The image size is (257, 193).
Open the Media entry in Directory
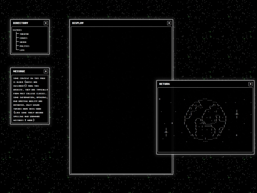tap(23, 42)
